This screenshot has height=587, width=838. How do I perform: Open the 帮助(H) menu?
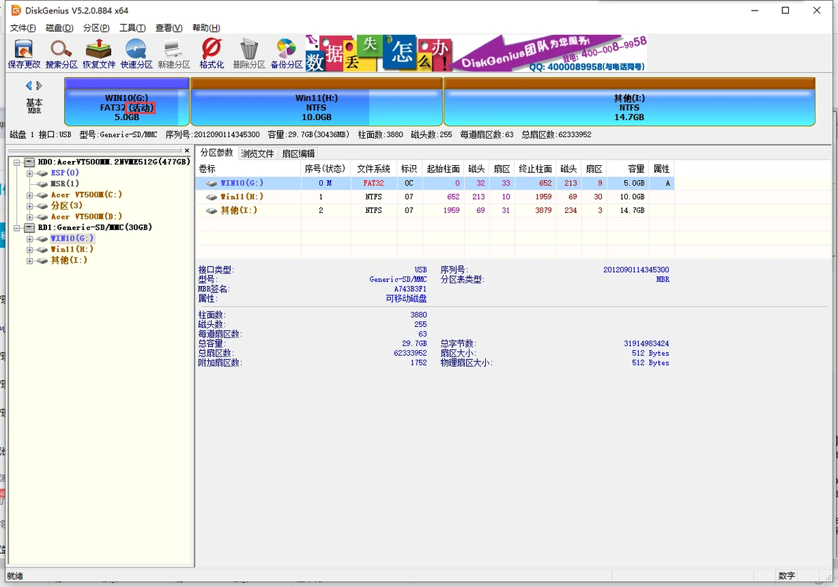pos(206,28)
